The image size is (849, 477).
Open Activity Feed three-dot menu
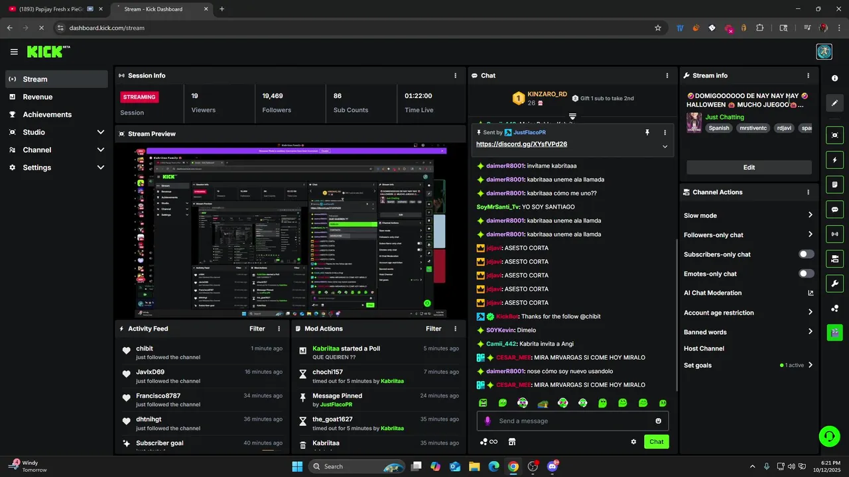[279, 329]
